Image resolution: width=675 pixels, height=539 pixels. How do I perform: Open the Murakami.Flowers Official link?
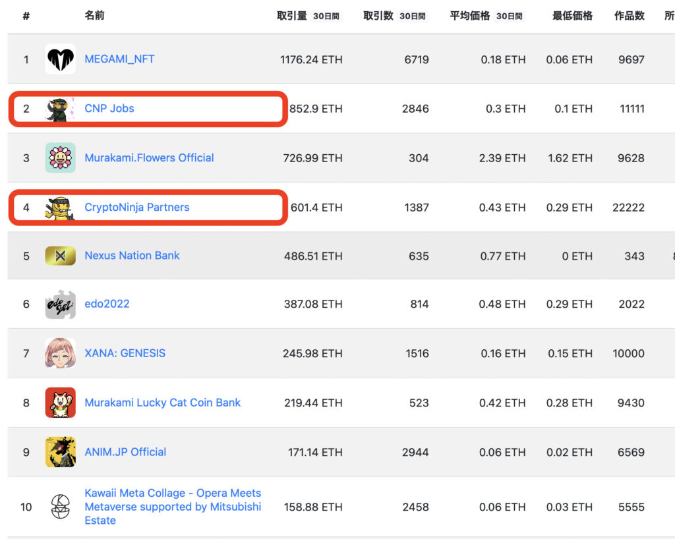click(x=149, y=158)
